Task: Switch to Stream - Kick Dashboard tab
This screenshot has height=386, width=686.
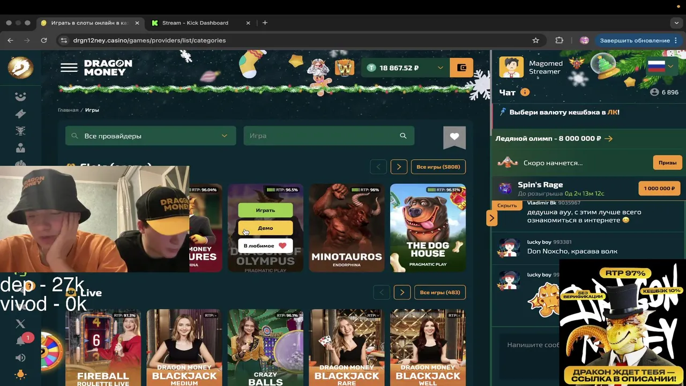Action: point(201,23)
